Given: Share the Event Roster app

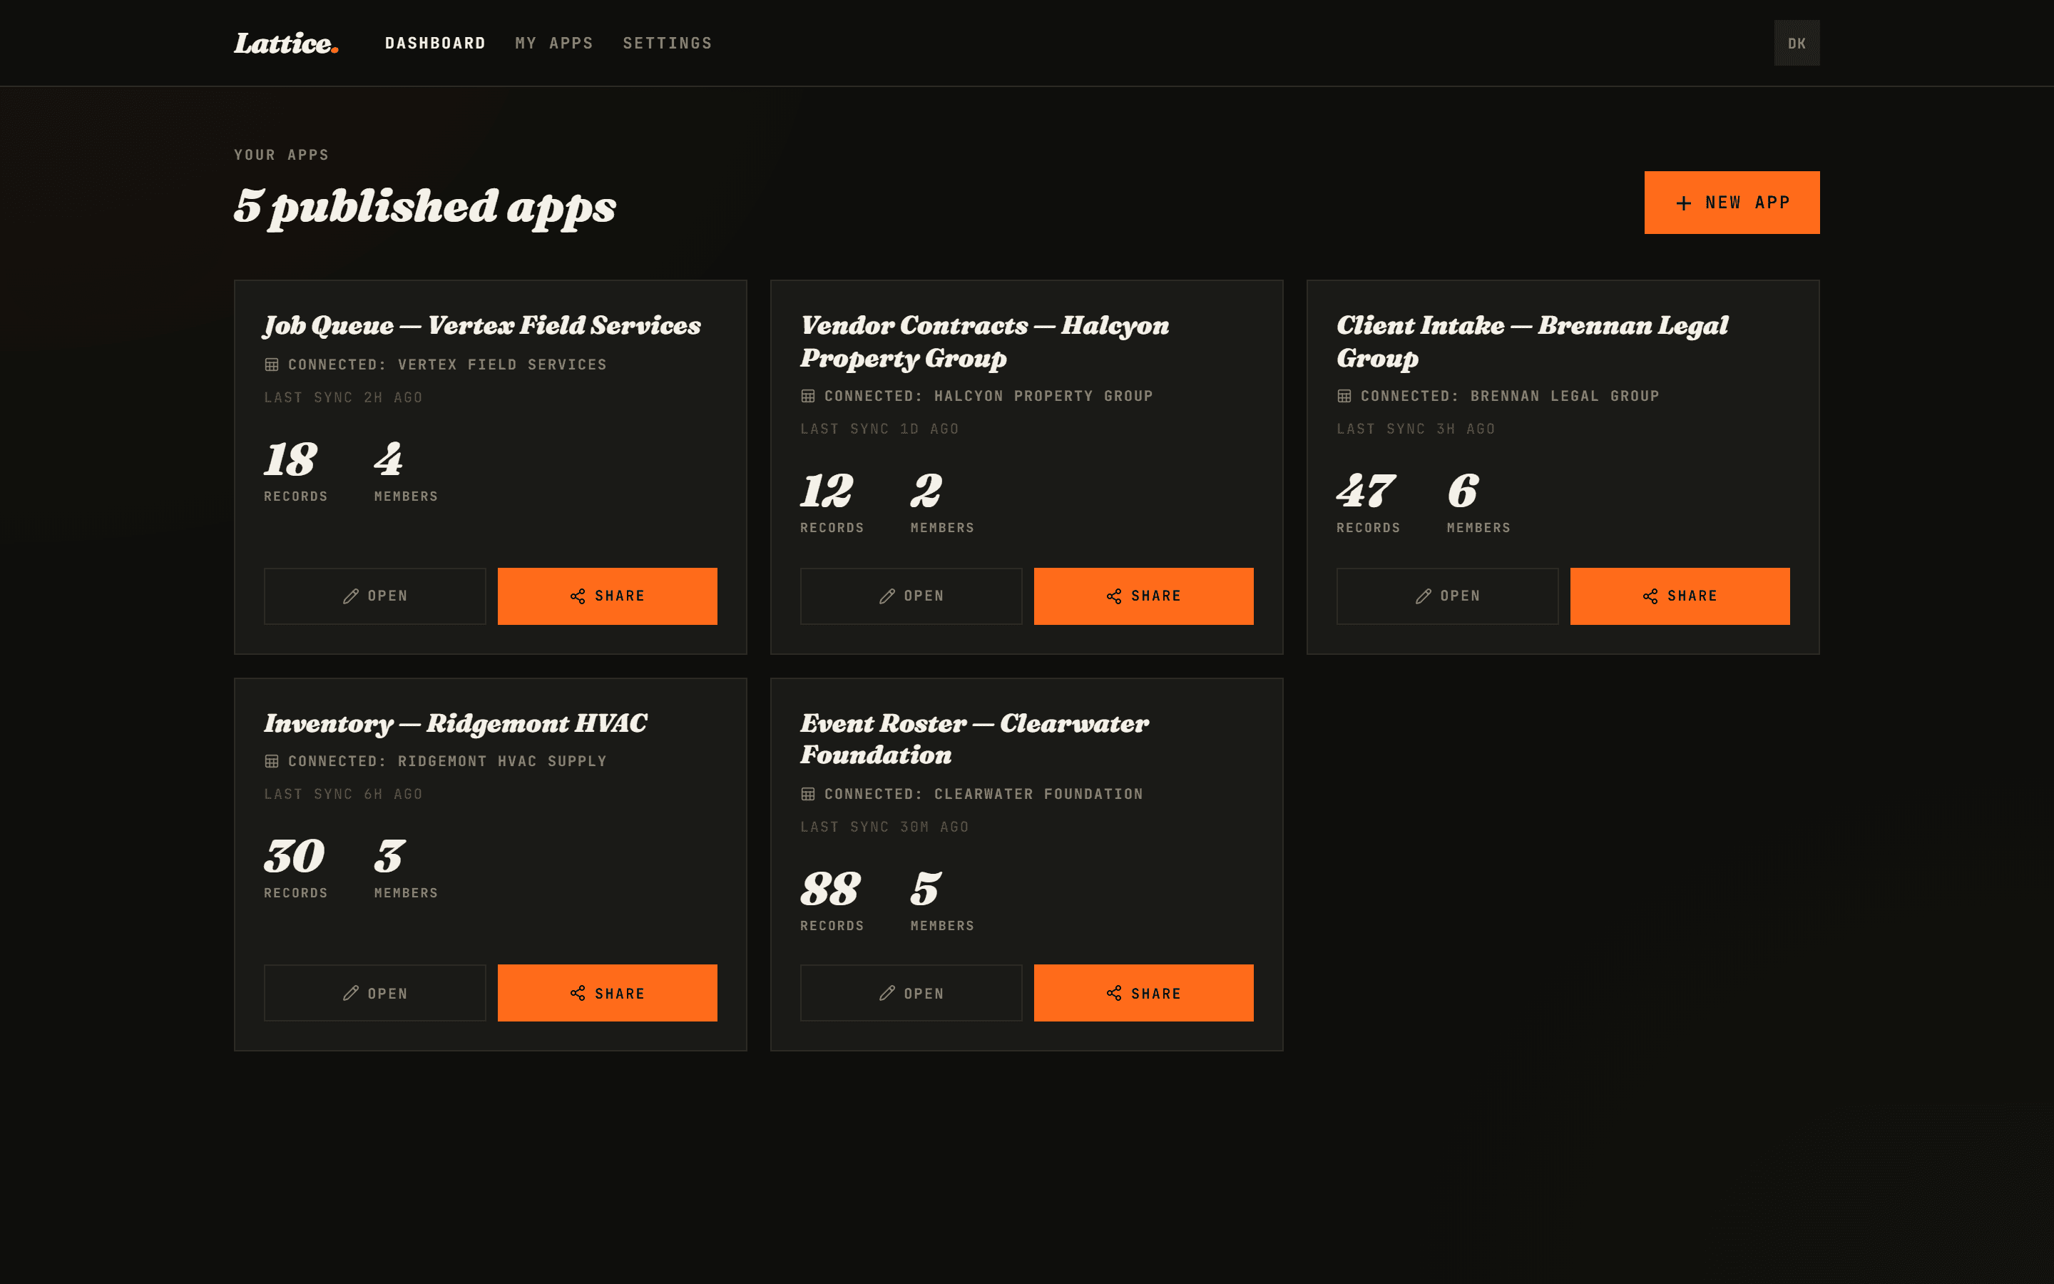Looking at the screenshot, I should coord(1143,993).
